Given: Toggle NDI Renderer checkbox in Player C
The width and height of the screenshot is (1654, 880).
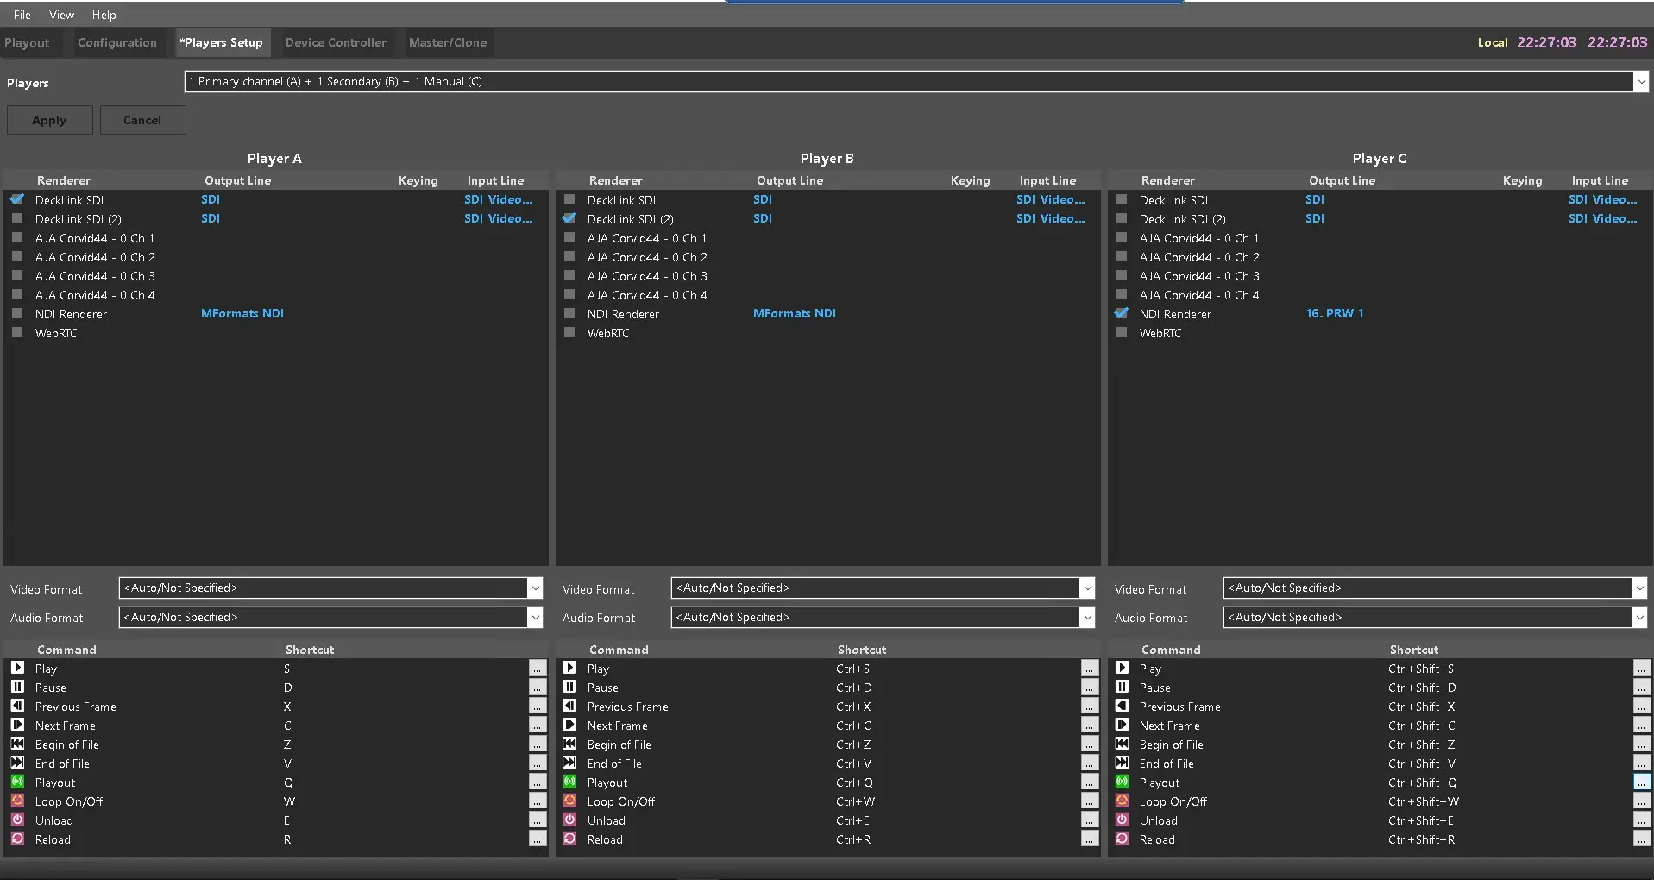Looking at the screenshot, I should coord(1122,313).
